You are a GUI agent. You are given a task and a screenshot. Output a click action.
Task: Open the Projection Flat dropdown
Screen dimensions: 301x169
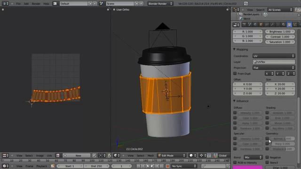pyautogui.click(x=274, y=68)
